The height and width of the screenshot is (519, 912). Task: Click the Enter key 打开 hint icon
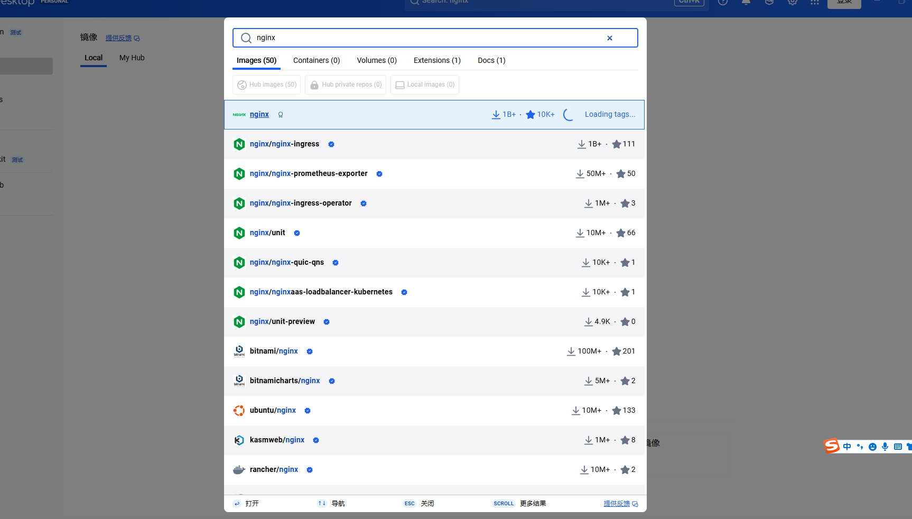pyautogui.click(x=237, y=504)
